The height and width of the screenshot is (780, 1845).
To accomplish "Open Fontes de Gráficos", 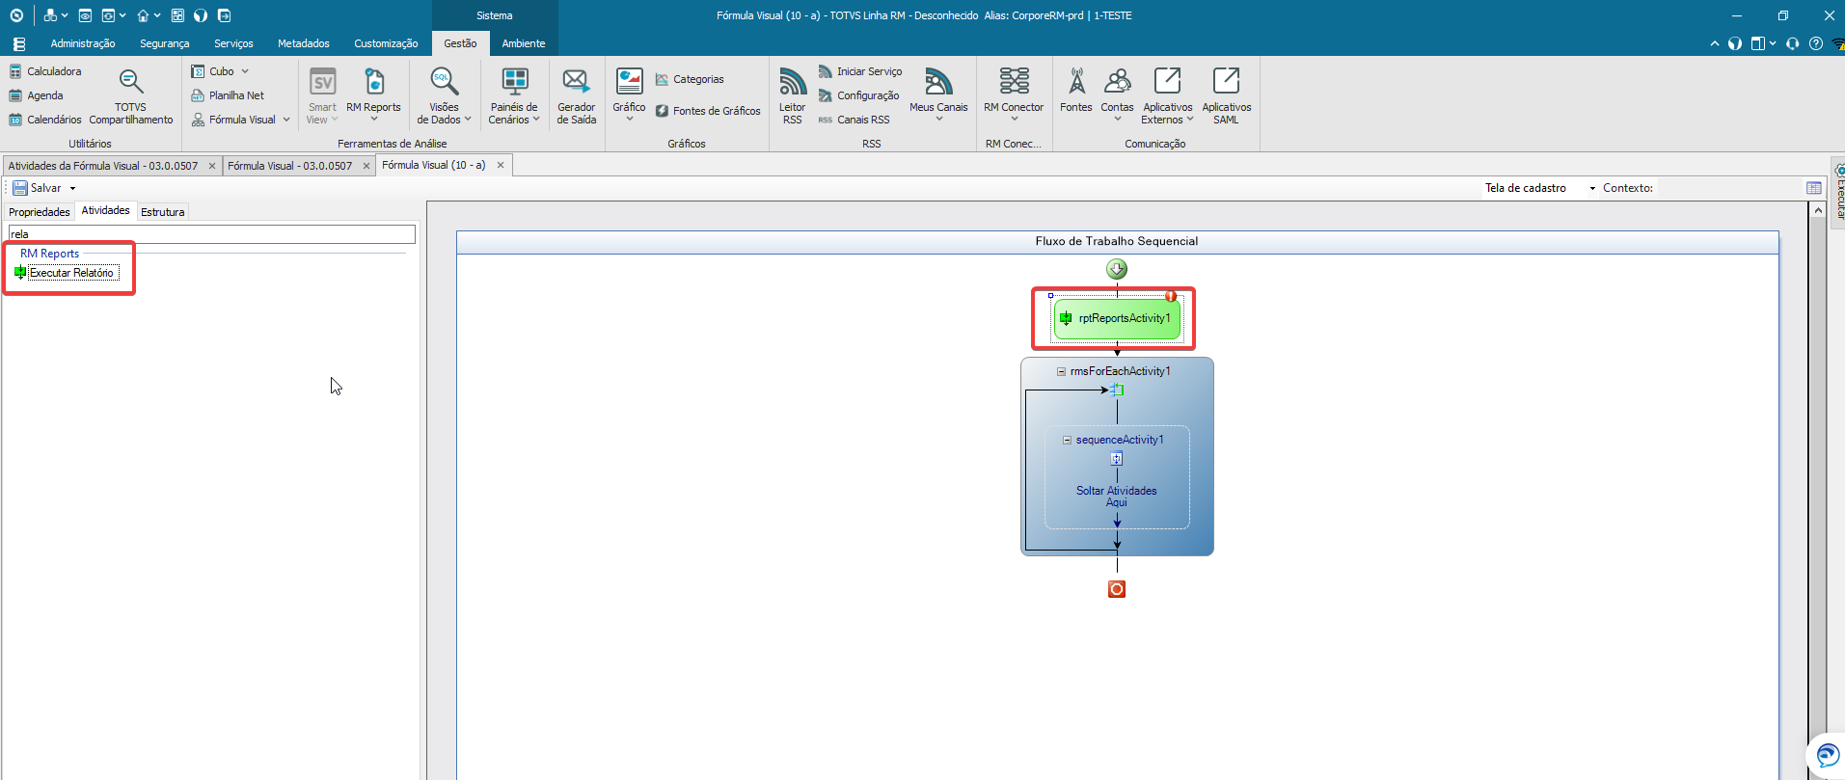I will [708, 111].
